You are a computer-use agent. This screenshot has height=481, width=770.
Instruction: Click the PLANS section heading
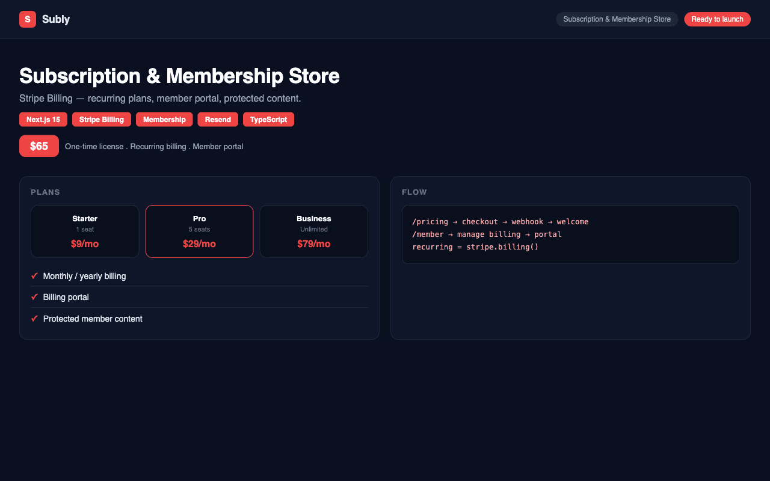pyautogui.click(x=46, y=192)
